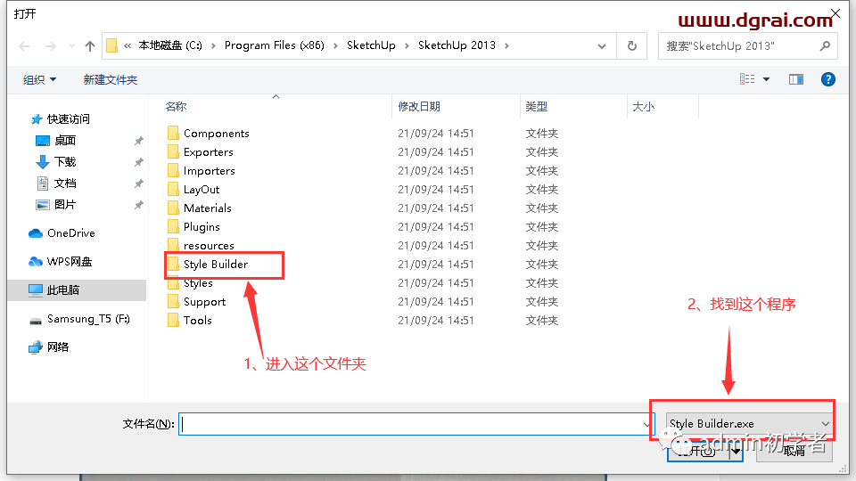The width and height of the screenshot is (856, 481).
Task: Select the Styles folder
Action: click(x=198, y=283)
